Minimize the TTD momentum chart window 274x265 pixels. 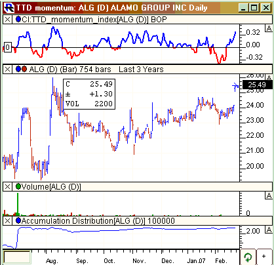click(x=243, y=8)
